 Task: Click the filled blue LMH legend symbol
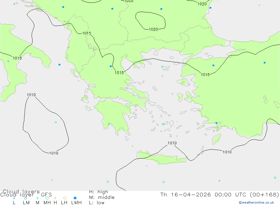[x=75, y=198]
